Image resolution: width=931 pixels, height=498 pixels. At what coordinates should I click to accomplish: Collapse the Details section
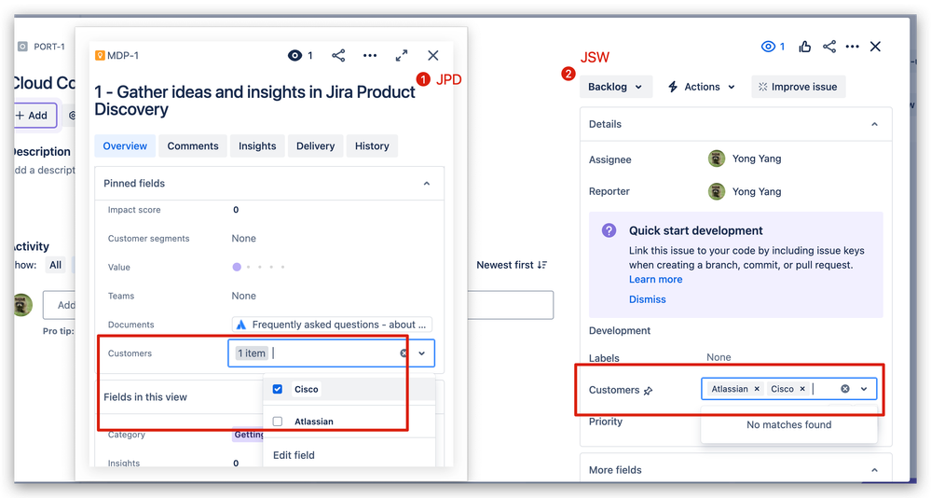pos(874,124)
